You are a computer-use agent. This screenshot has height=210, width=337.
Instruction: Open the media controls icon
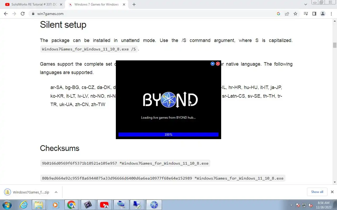[x=306, y=14]
